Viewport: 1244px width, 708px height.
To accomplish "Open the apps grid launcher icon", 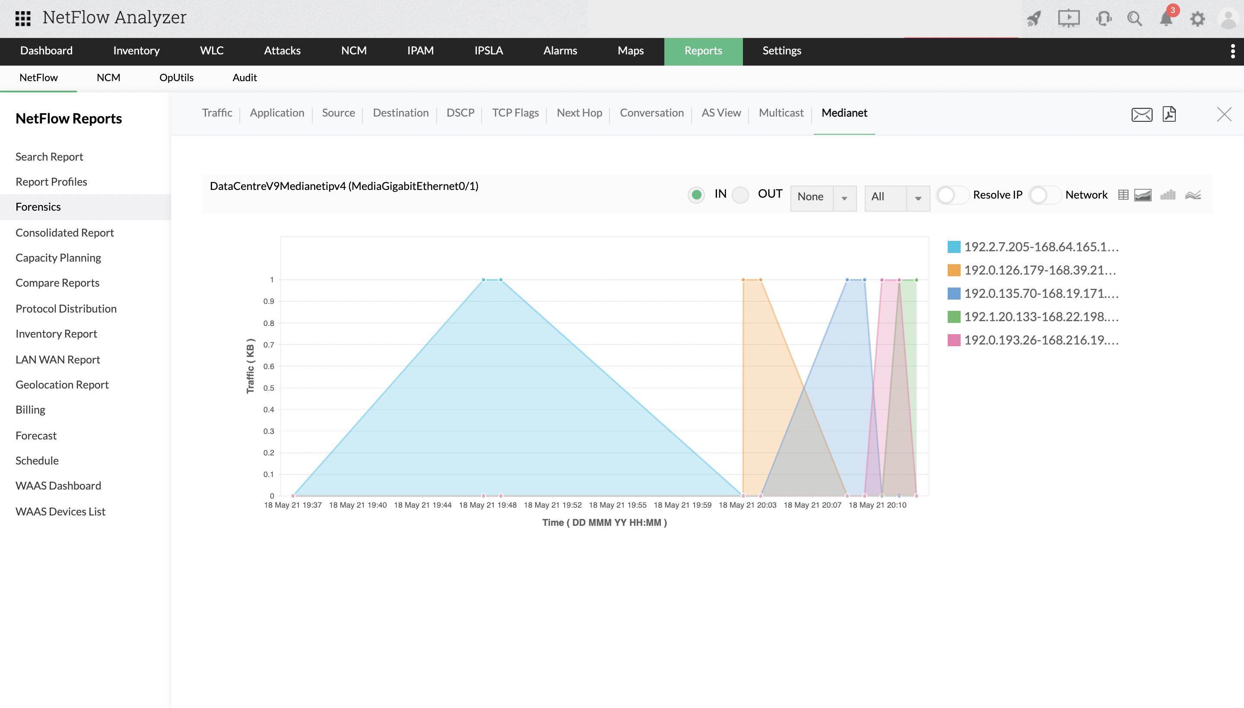I will coord(23,19).
